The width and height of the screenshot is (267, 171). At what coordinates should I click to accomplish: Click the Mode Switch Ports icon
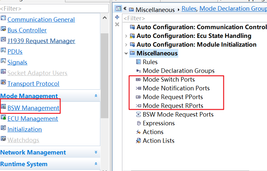[139, 80]
